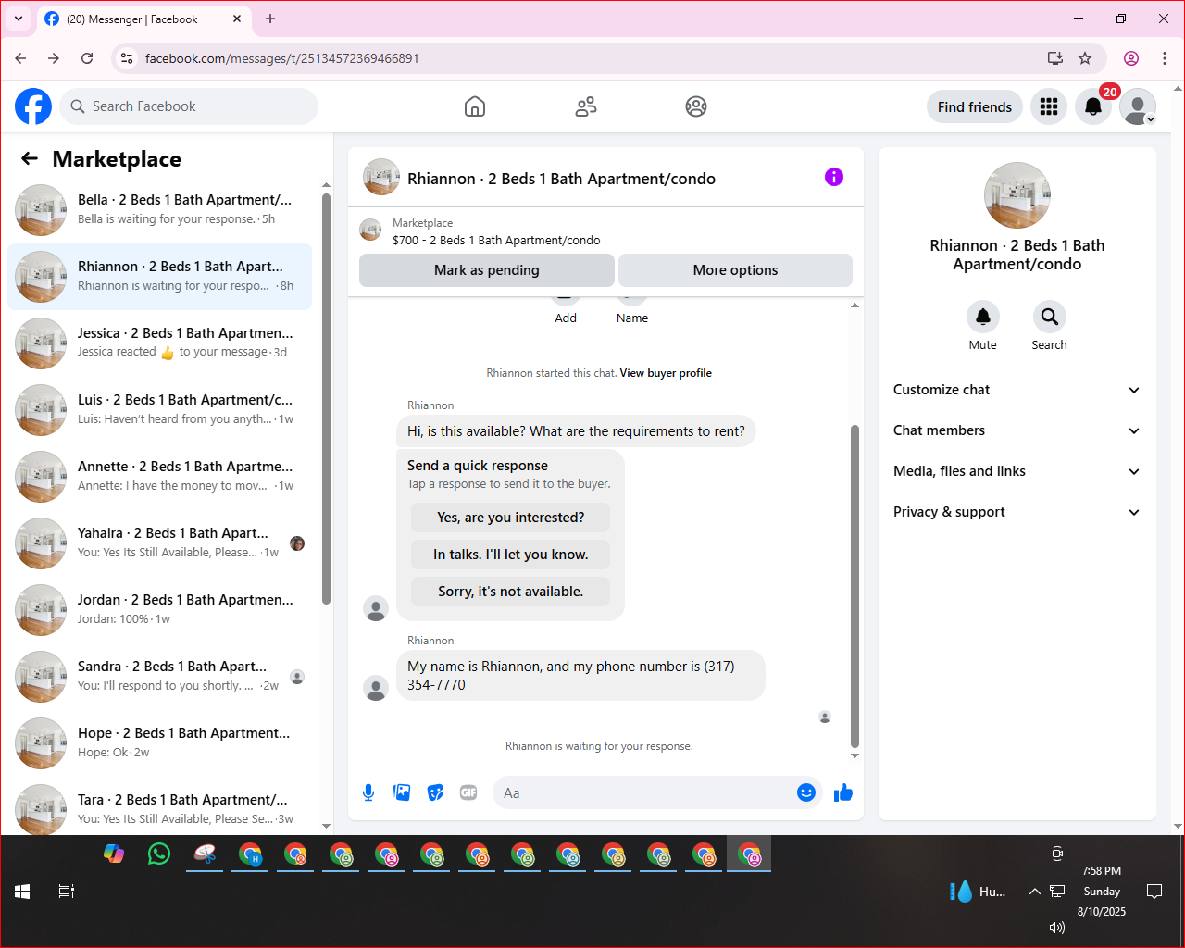Open the Chrome profile icon
1185x948 pixels.
click(x=1131, y=58)
